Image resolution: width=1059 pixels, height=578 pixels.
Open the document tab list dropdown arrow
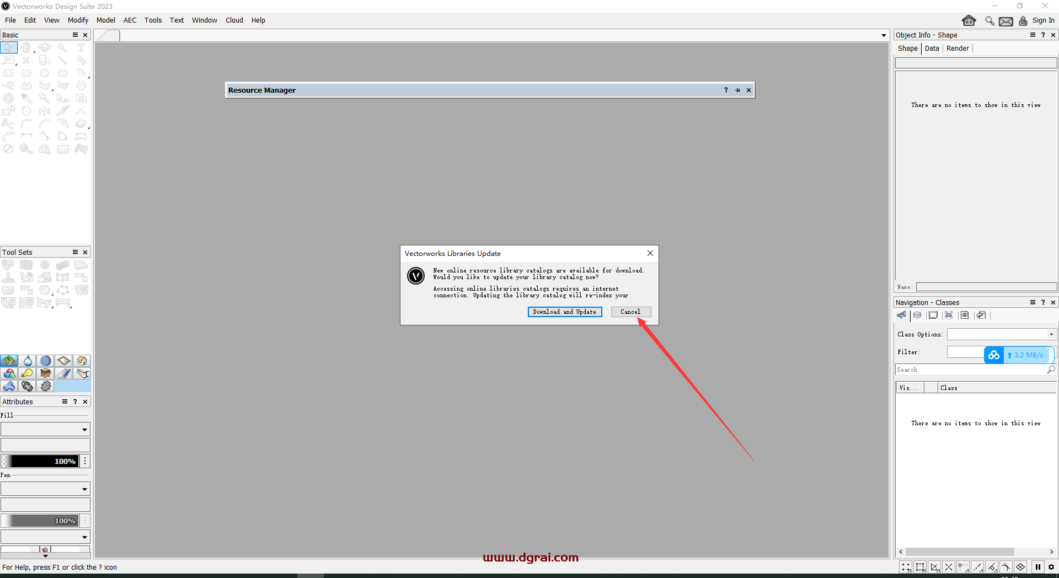tap(884, 35)
